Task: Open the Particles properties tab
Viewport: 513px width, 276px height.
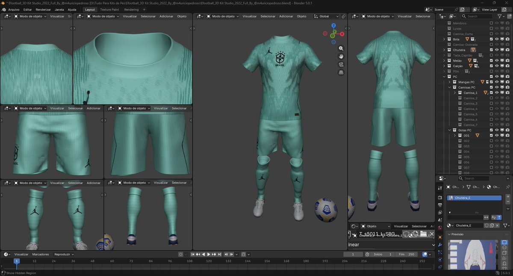Action: click(440, 252)
